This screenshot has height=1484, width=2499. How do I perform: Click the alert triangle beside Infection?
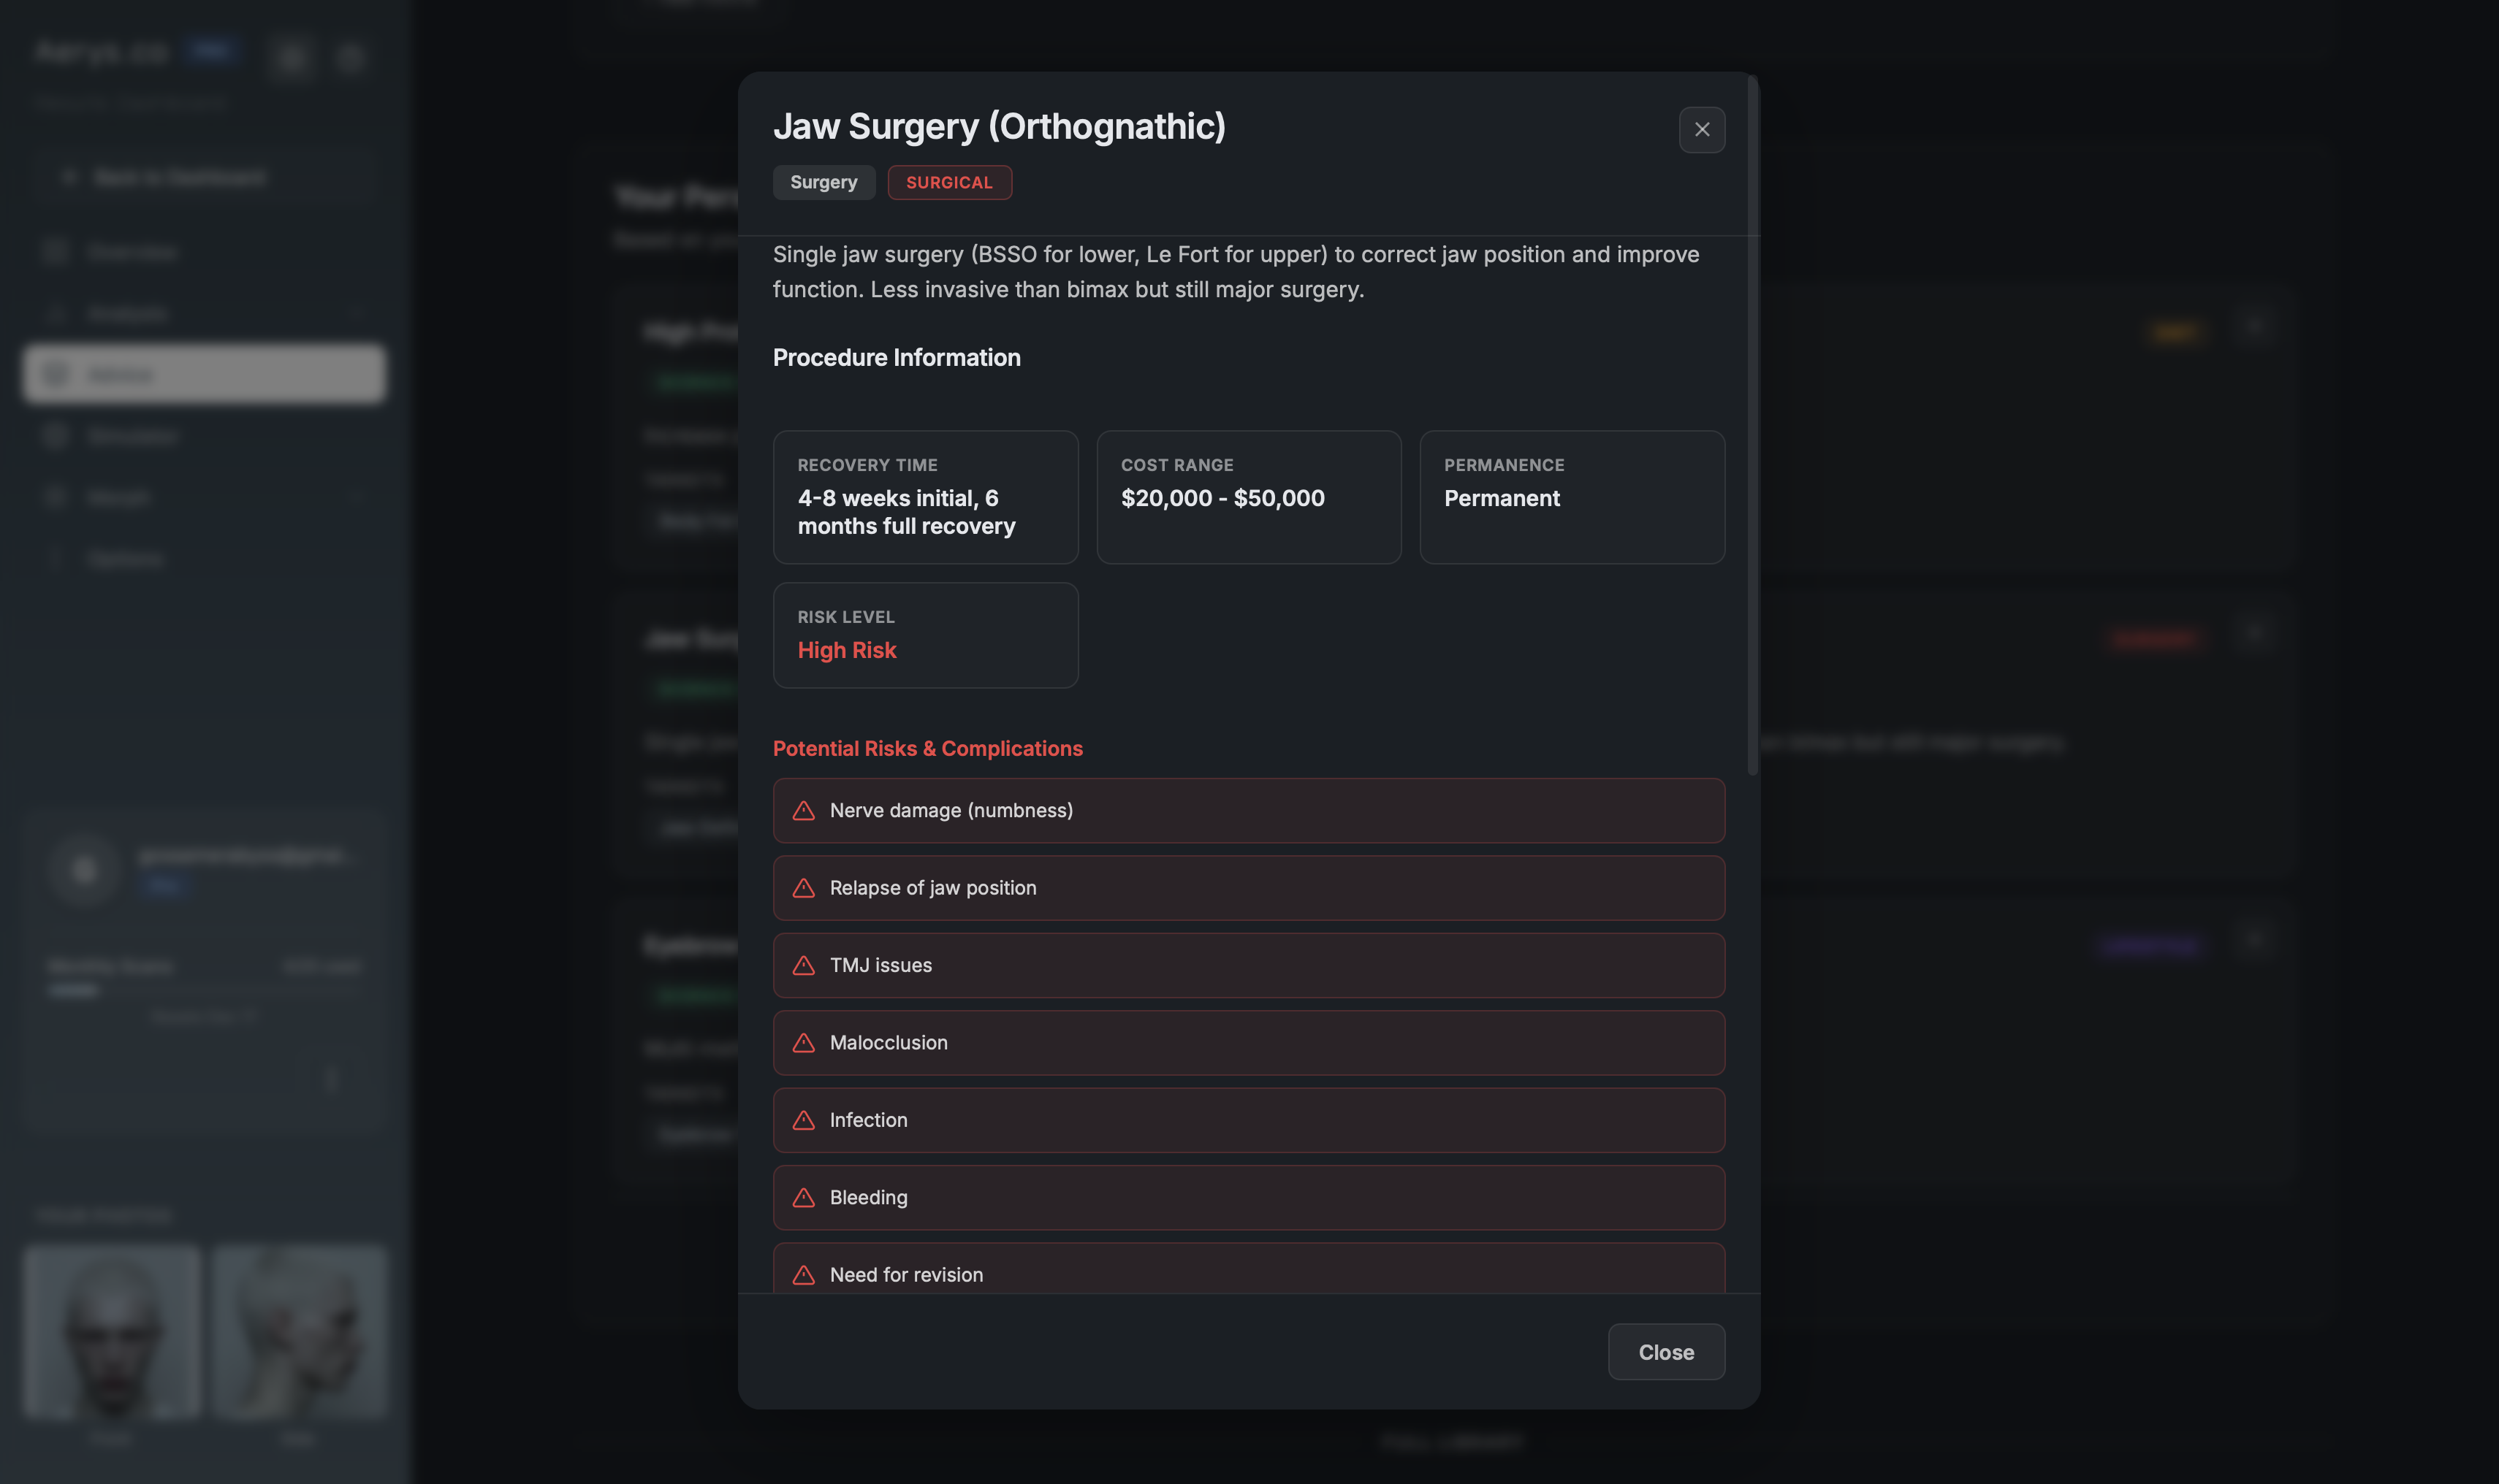803,1120
